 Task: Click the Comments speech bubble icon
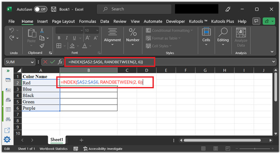point(256,21)
